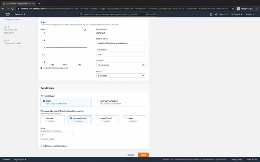Open the N. Virginia region dropdown
Image resolution: width=260 pixels, height=162 pixels.
pos(237,15)
